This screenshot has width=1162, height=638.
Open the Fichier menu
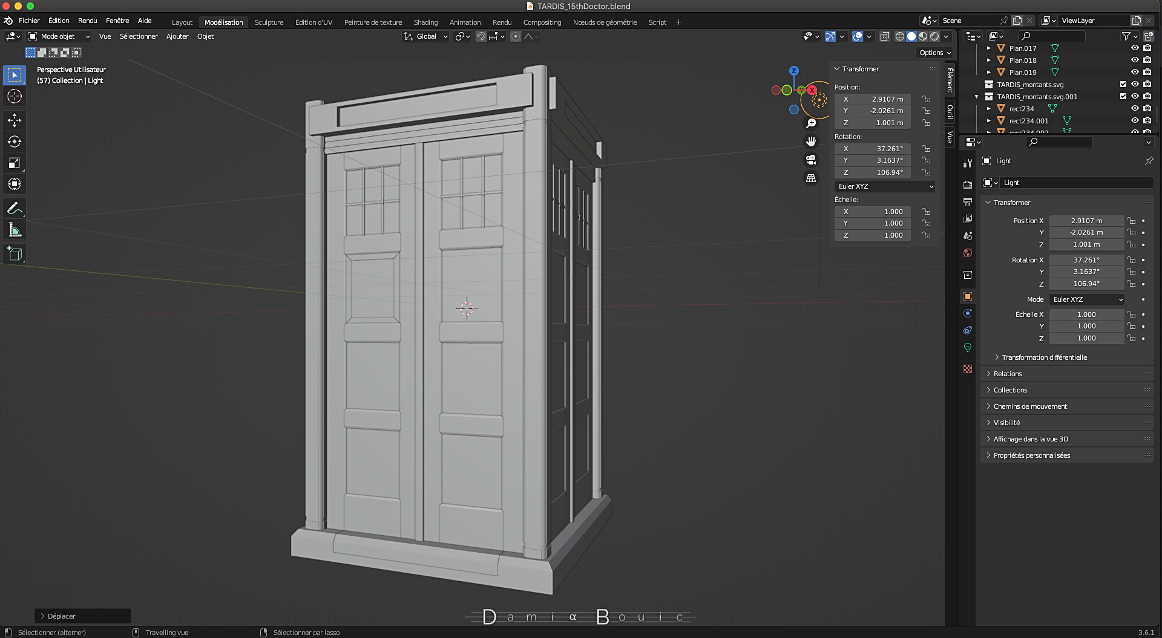click(29, 21)
